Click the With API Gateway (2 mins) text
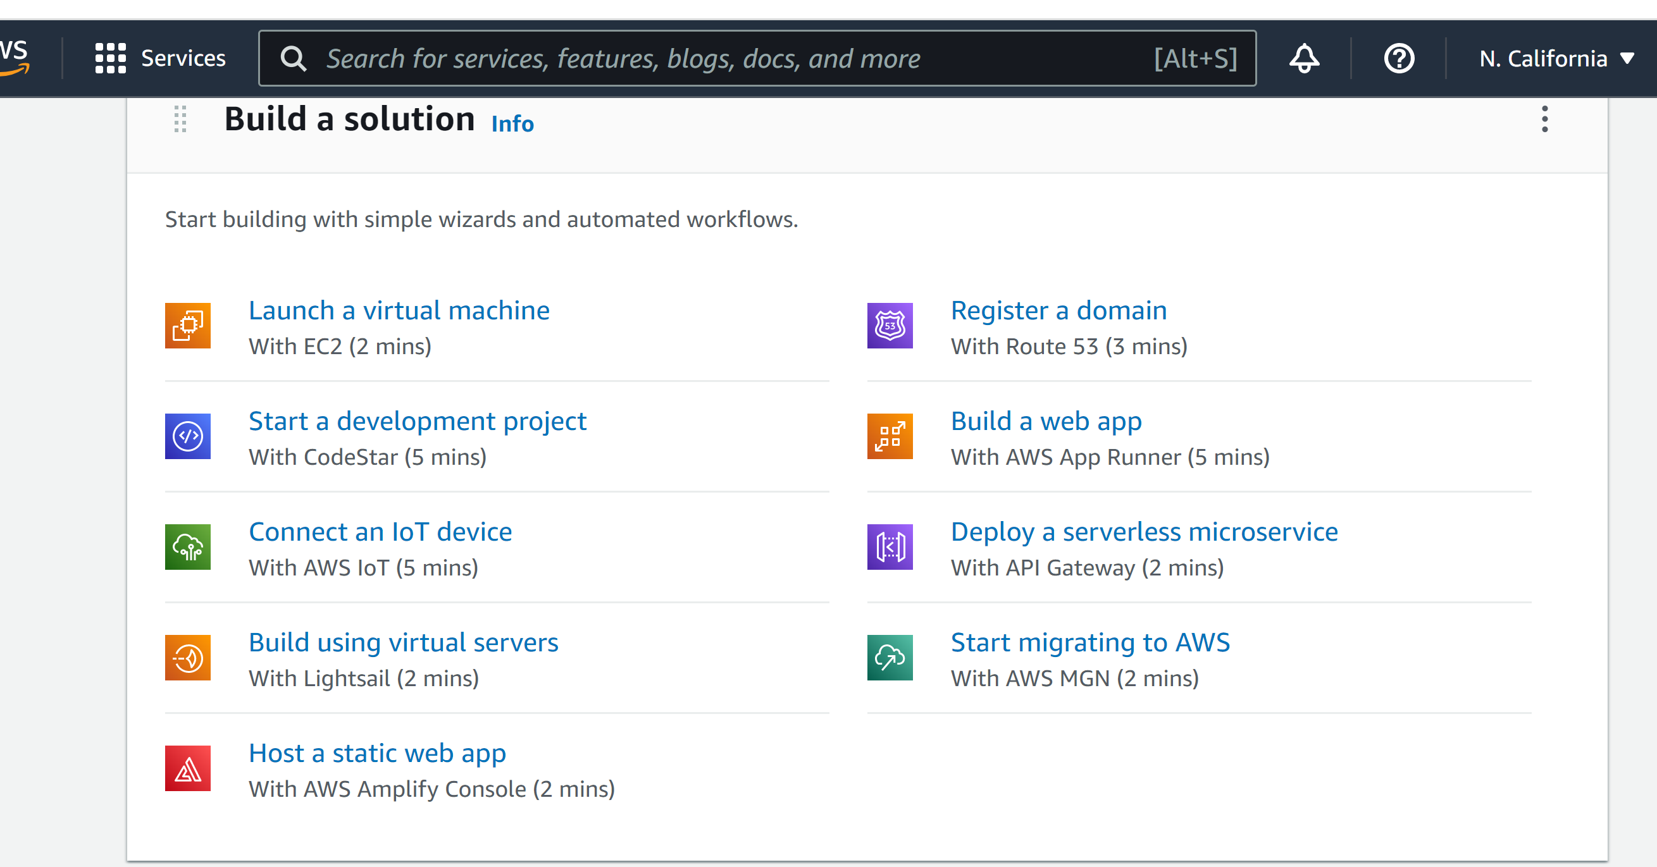1657x867 pixels. (1087, 568)
